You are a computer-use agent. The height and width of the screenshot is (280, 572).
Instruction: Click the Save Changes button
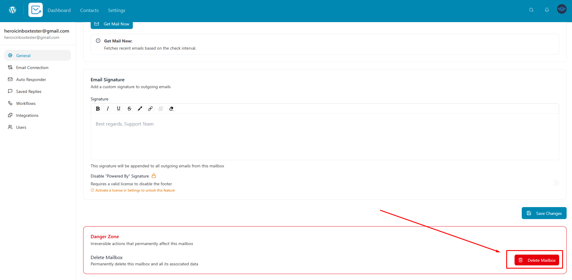click(x=544, y=213)
